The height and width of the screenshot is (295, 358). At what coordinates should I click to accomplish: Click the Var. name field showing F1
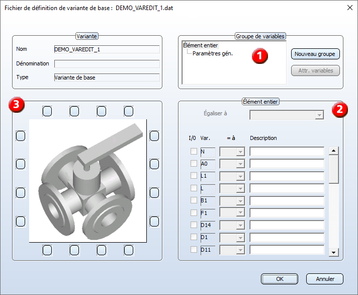(x=208, y=213)
